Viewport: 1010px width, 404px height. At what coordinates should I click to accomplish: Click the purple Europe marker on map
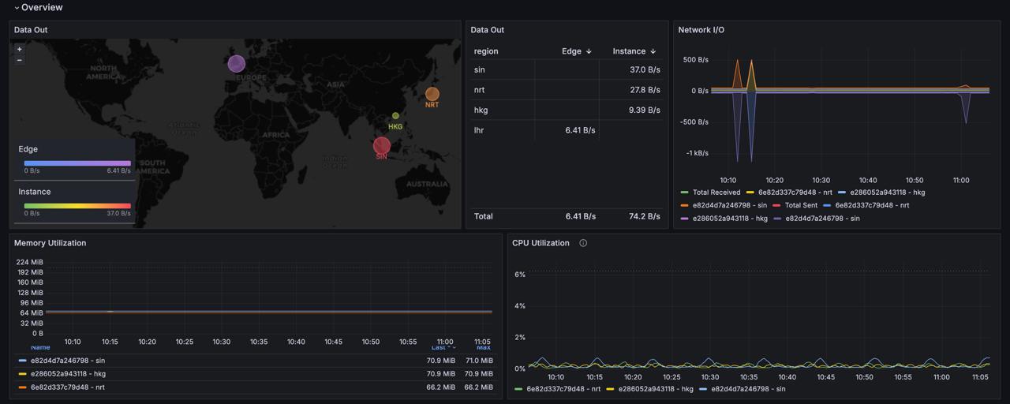tap(236, 64)
